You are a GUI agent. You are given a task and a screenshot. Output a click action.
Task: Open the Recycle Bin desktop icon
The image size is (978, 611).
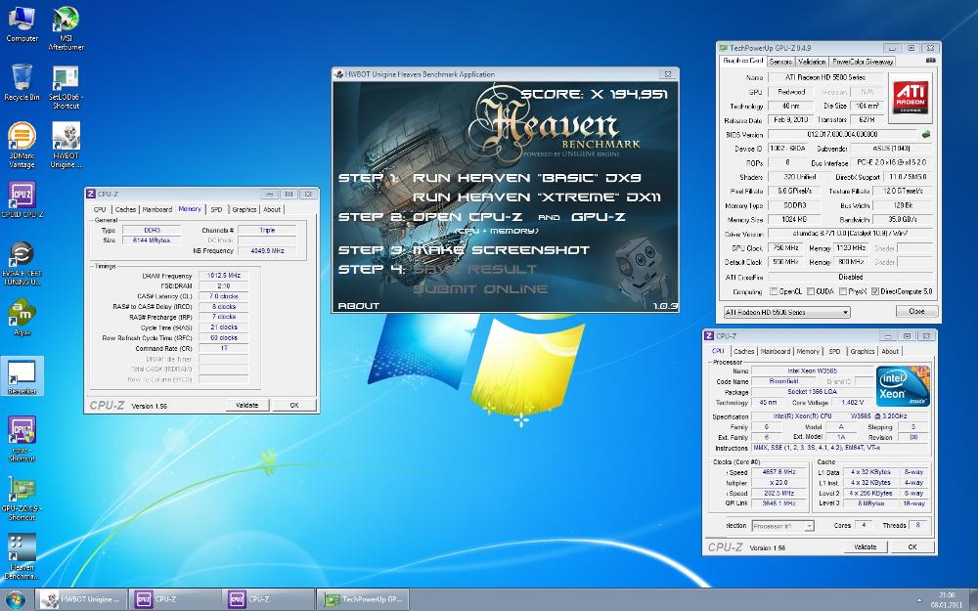click(x=22, y=82)
